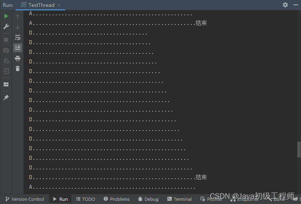The height and width of the screenshot is (204, 301).
Task: Click the camera thread dump icon
Action: [6, 50]
